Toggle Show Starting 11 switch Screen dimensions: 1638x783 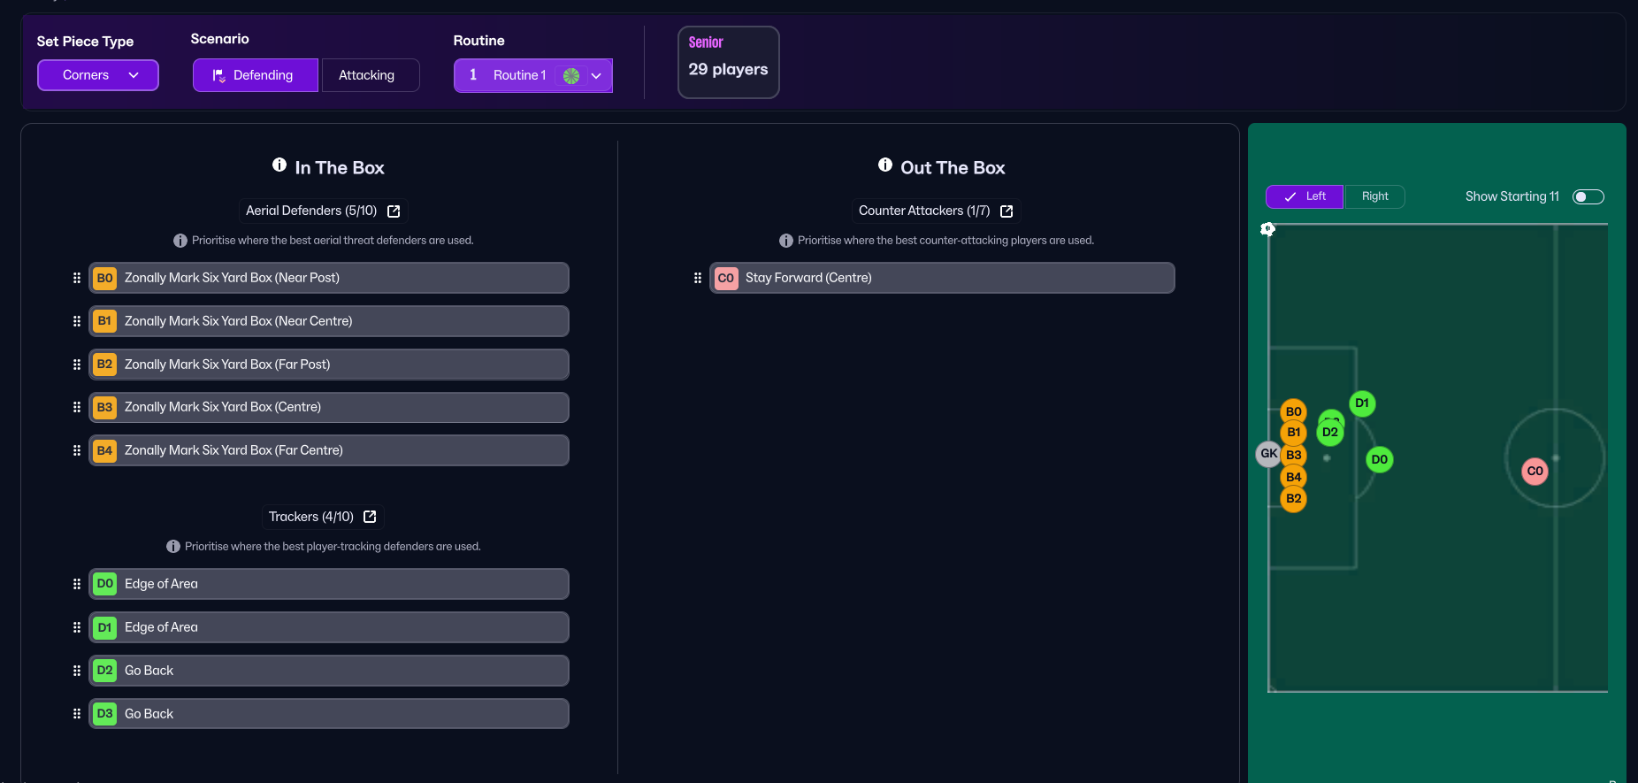point(1588,196)
